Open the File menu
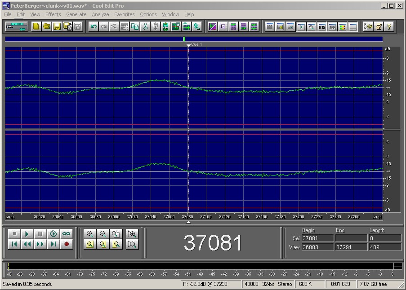This screenshot has width=406, height=290. point(8,14)
